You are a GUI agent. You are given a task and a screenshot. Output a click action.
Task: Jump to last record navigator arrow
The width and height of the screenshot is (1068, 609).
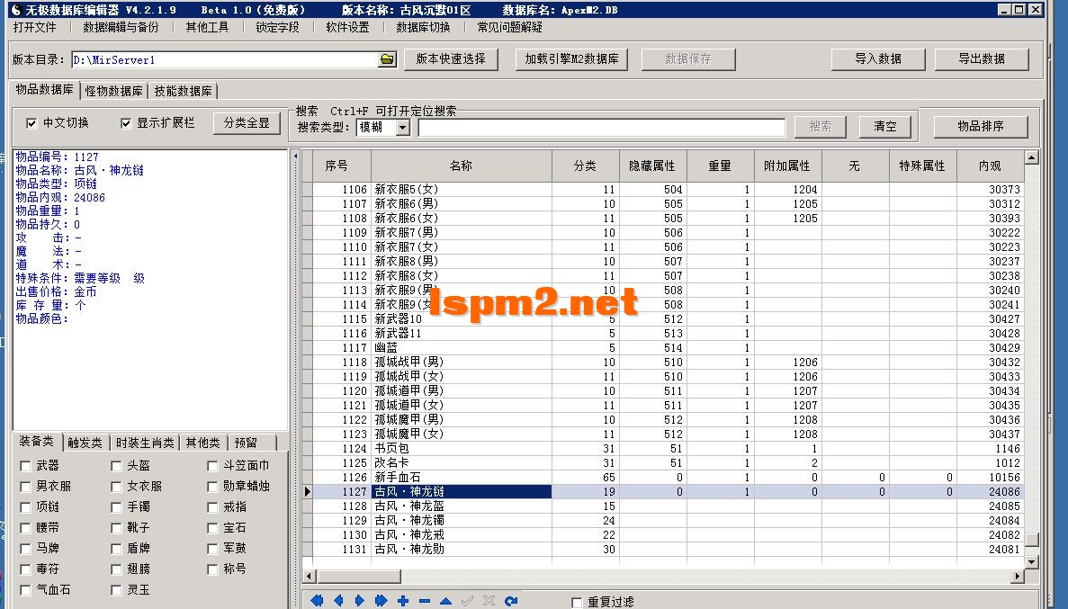point(381,601)
